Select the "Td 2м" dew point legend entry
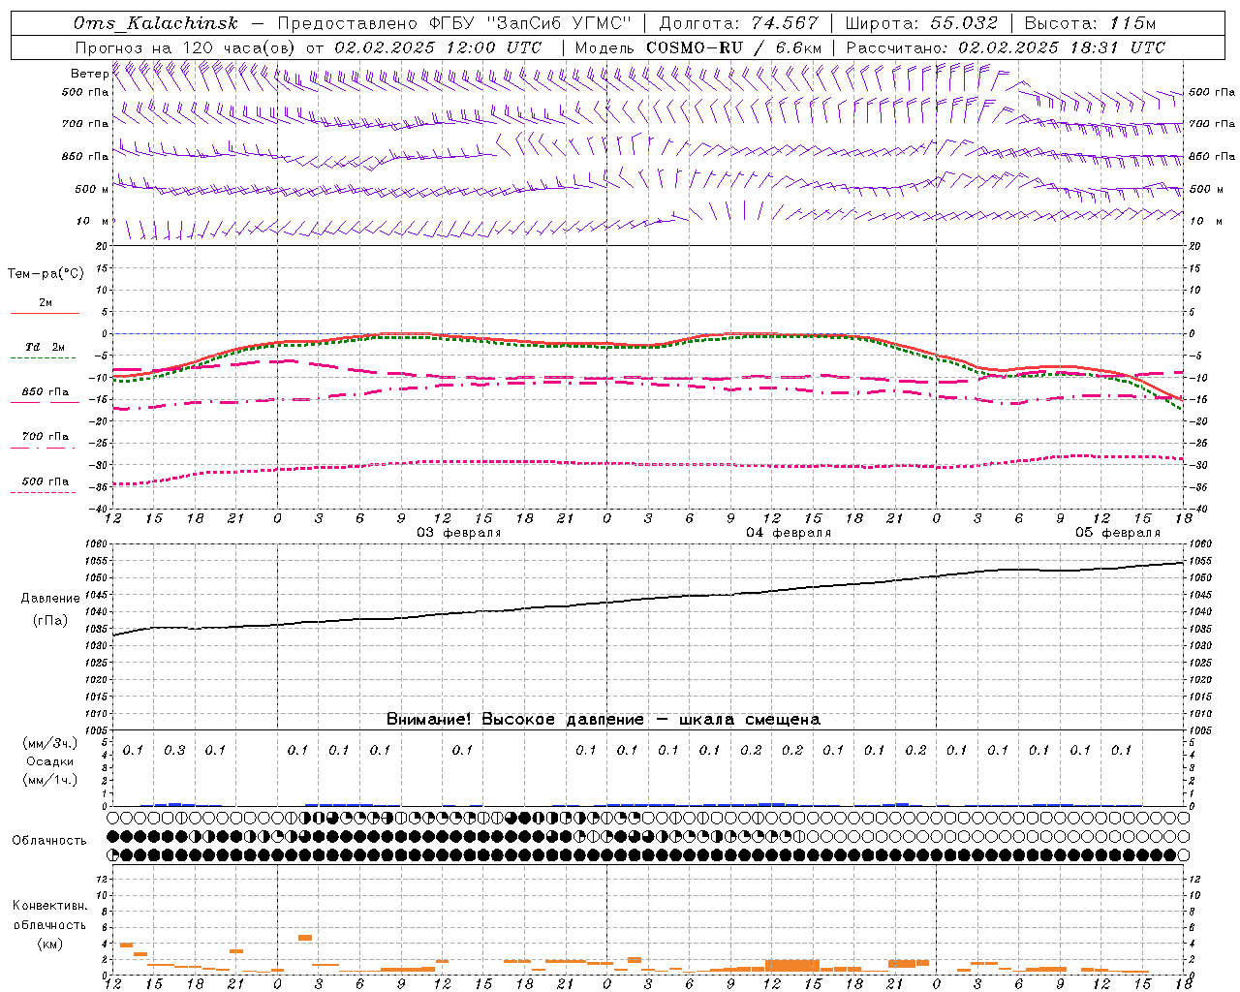Image resolution: width=1240 pixels, height=992 pixels. 46,347
